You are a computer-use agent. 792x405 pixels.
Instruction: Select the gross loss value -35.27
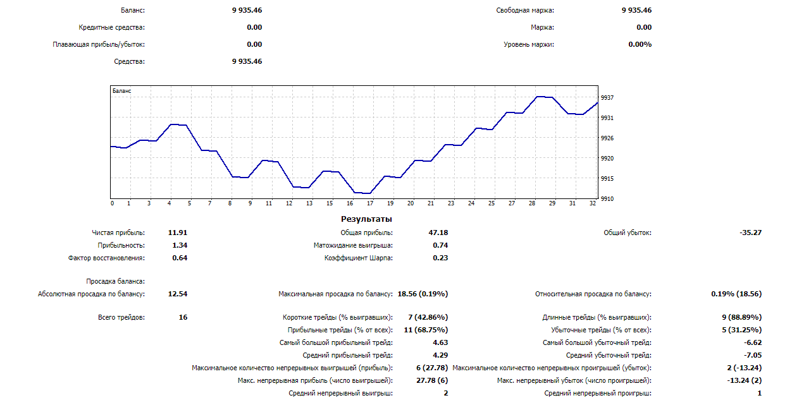pyautogui.click(x=751, y=233)
